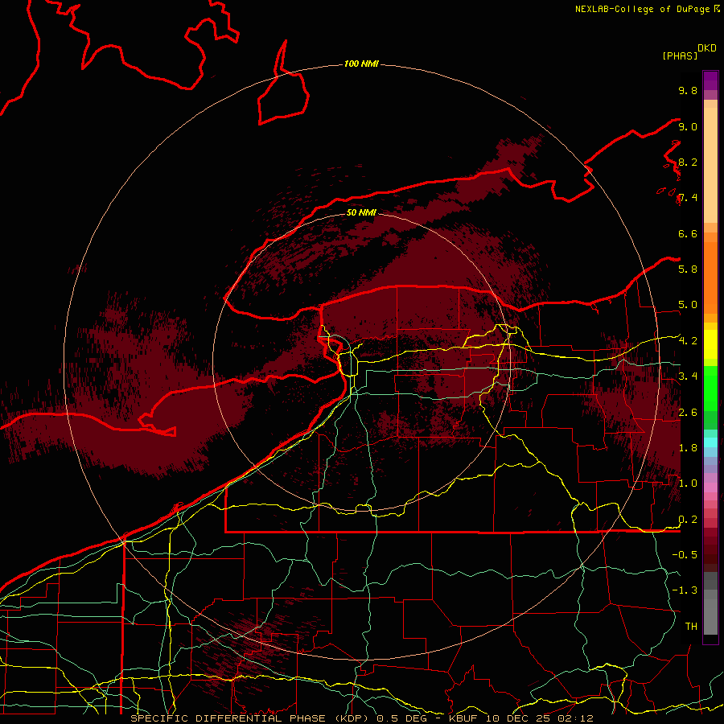Click the KBUF station identifier in caption
Screen dimensions: 724x724
463,718
